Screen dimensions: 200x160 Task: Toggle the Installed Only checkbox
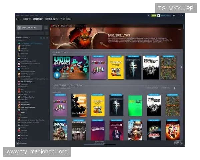[145, 88]
